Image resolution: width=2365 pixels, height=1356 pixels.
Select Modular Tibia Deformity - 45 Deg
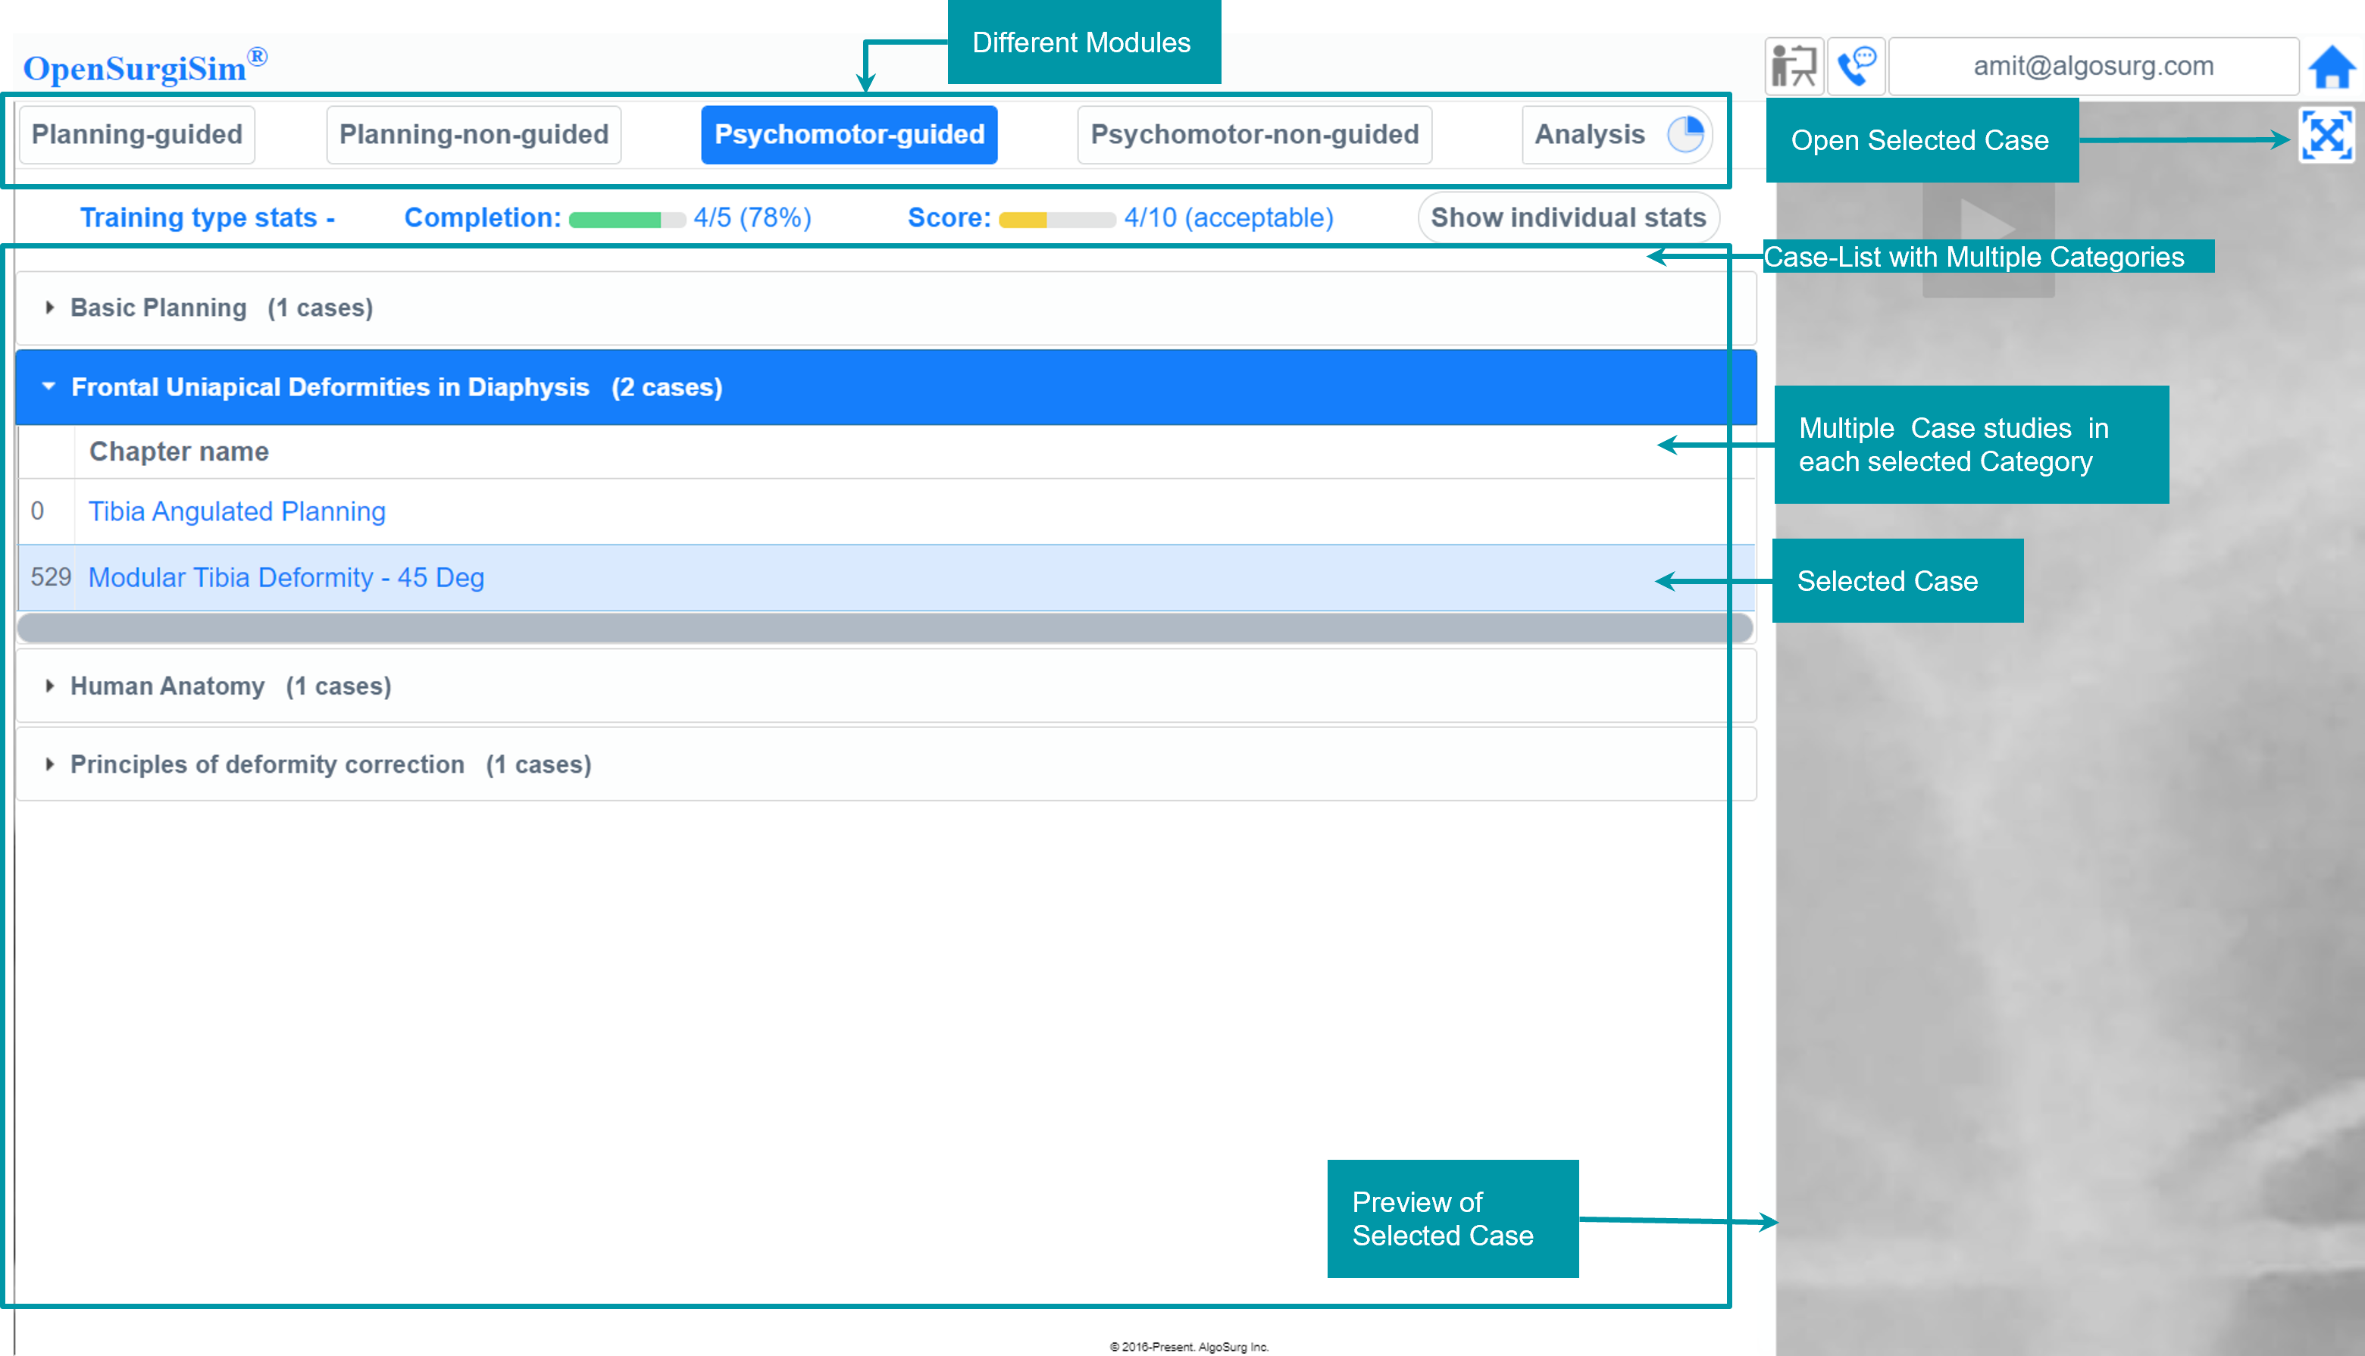pyautogui.click(x=286, y=577)
